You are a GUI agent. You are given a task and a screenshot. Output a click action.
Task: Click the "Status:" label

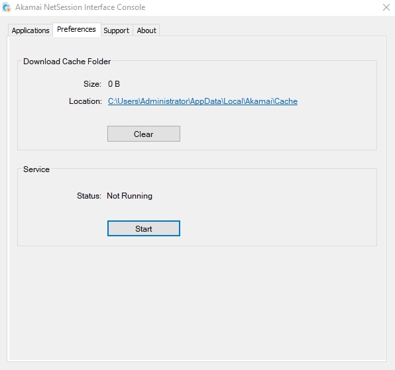[89, 196]
